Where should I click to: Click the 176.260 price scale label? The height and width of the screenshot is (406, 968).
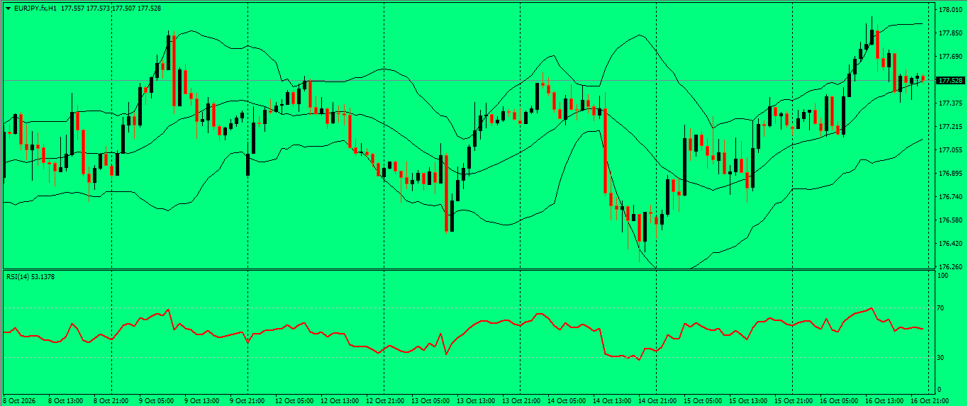click(x=950, y=267)
